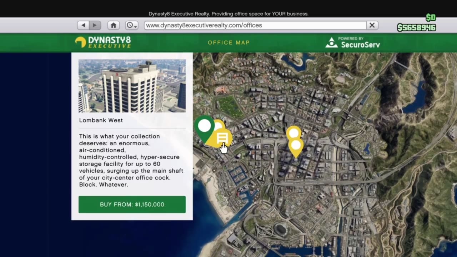Viewport: 457px width, 257px height.
Task: Click the forward navigation arrow
Action: tap(95, 25)
